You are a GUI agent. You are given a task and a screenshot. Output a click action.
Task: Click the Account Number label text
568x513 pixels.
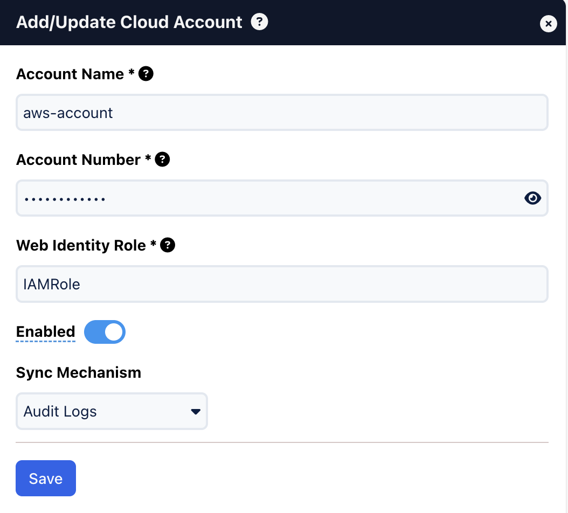79,160
